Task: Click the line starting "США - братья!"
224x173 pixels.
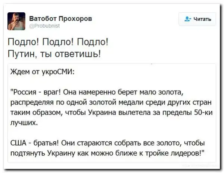Action: 110,143
